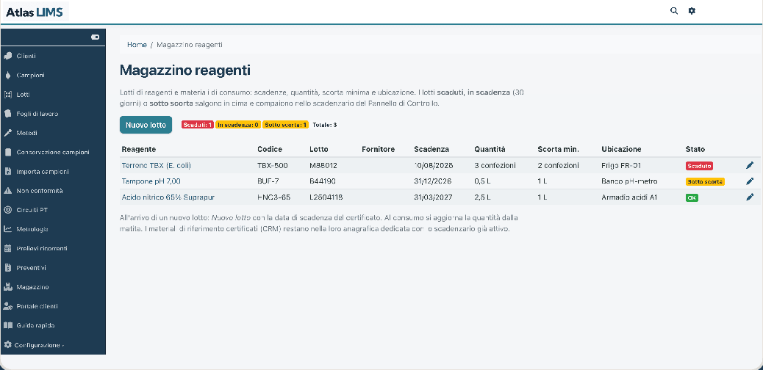Open the settings gear icon
763x370 pixels.
(692, 11)
